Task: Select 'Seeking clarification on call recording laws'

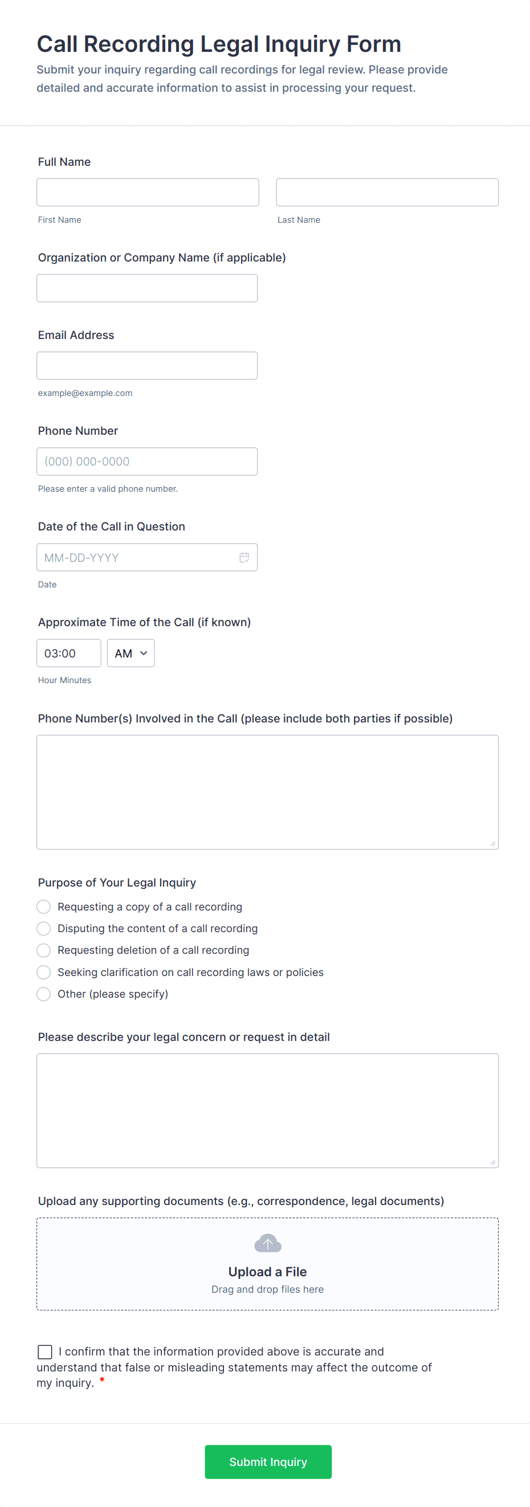Action: tap(44, 973)
